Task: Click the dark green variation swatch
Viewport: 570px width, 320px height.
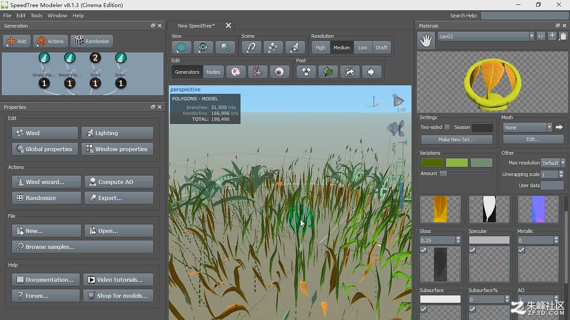Action: tap(432, 163)
